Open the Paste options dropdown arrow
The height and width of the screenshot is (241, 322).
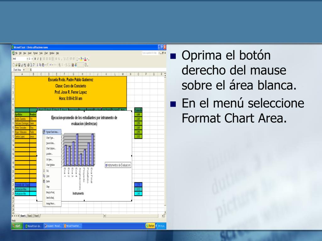coord(45,65)
